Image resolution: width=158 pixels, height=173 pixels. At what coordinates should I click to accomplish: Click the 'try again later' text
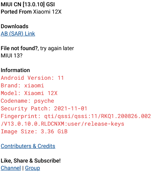[57, 48]
